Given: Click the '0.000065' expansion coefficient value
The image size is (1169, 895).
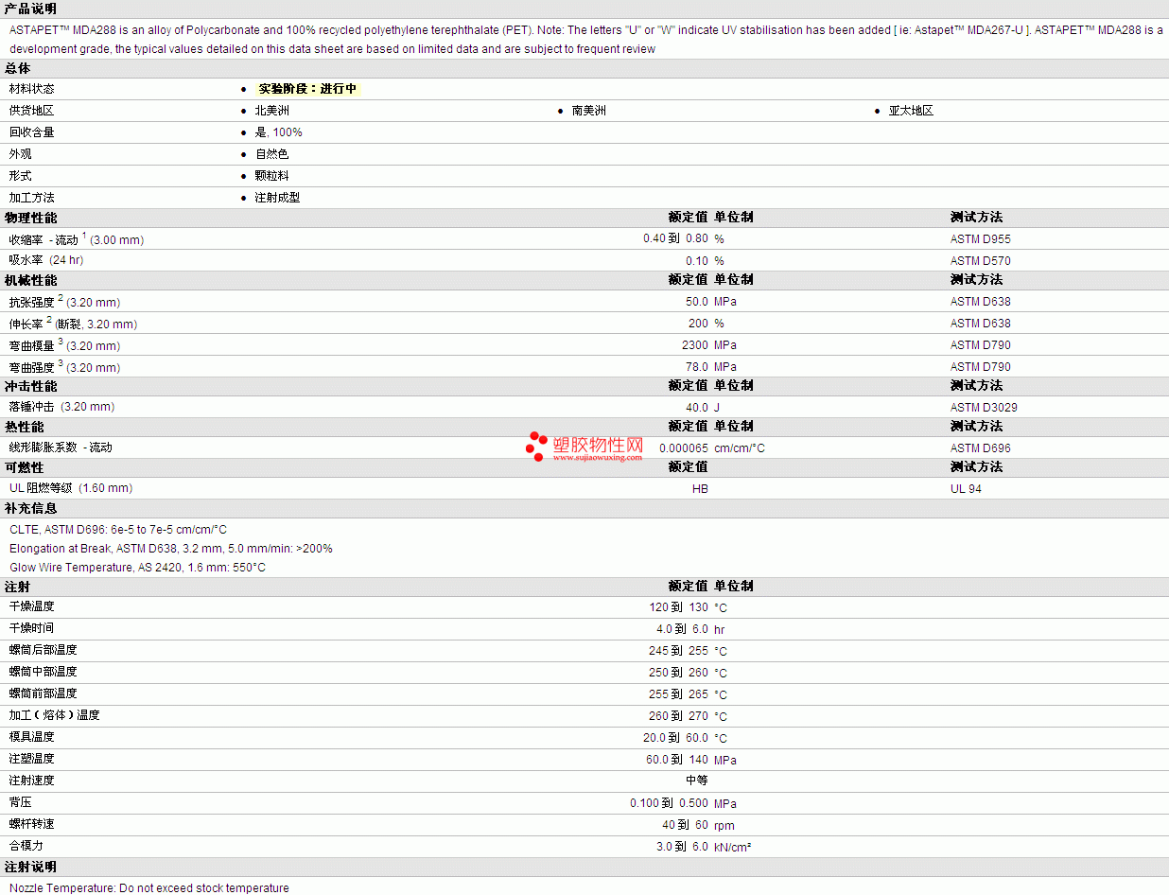Looking at the screenshot, I should 684,448.
